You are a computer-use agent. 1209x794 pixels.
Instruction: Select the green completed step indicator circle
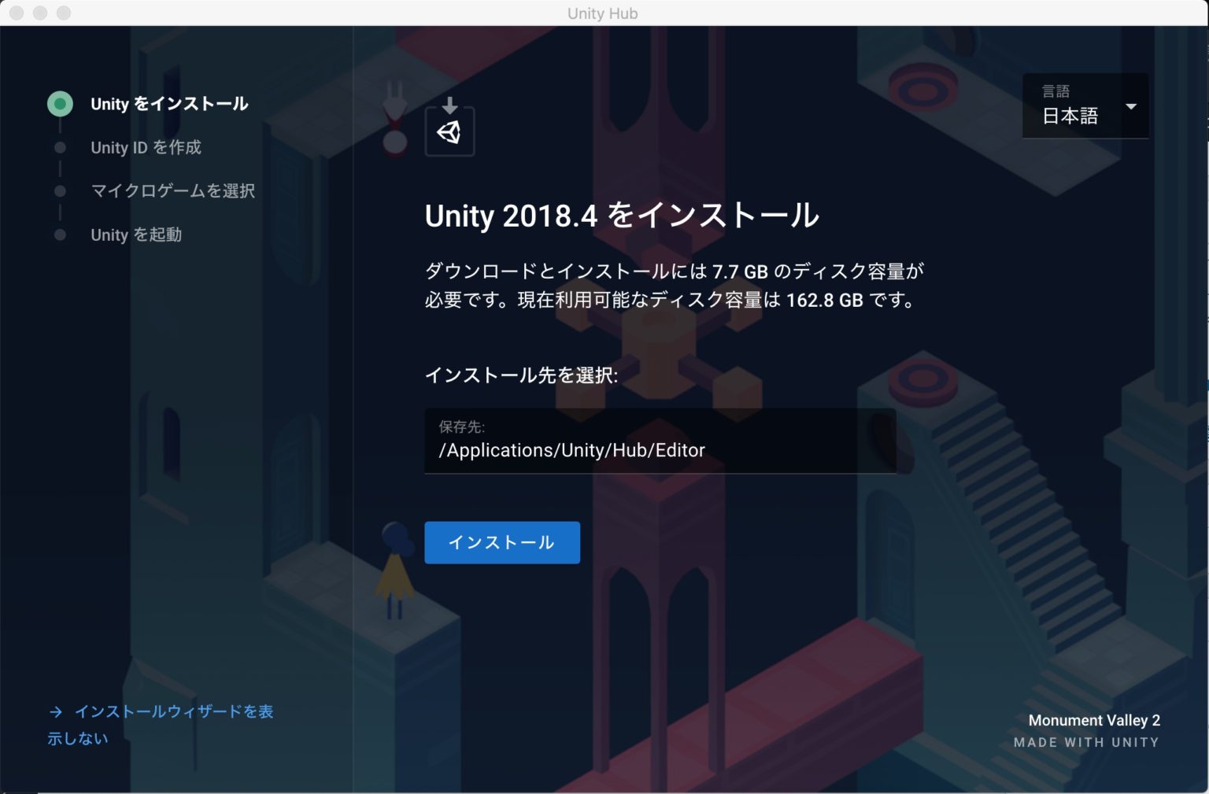pos(60,103)
